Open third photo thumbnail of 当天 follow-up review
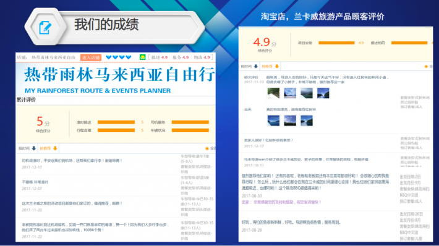 pyautogui.click(x=306, y=121)
